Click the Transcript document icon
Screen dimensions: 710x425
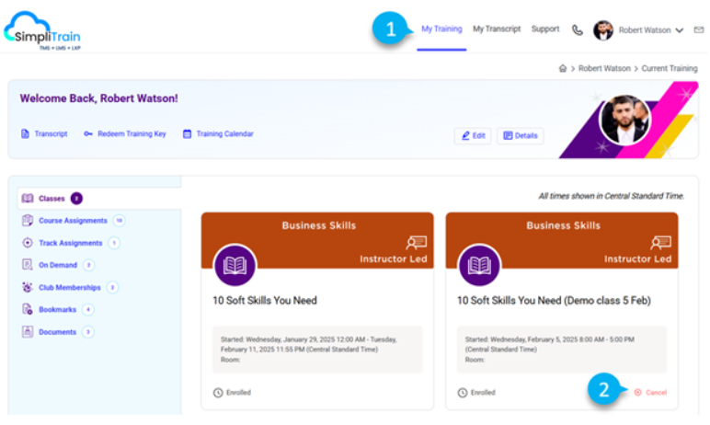coord(25,134)
